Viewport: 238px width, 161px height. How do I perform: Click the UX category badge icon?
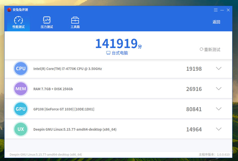click(x=20, y=129)
